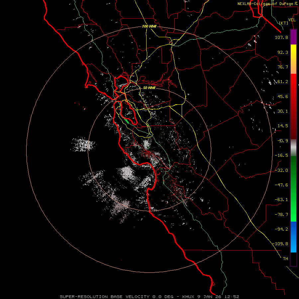
Task: Select the light cyan segment near -109.8
Action: pyautogui.click(x=293, y=245)
